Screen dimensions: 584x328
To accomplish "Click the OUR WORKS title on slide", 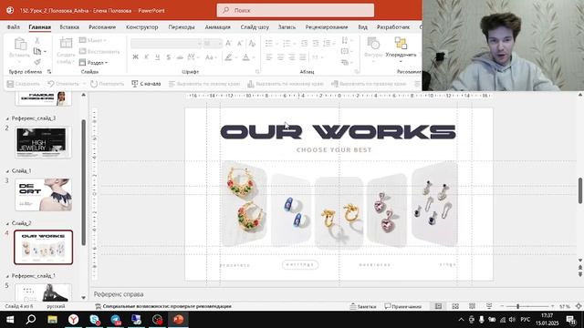I will tap(339, 132).
